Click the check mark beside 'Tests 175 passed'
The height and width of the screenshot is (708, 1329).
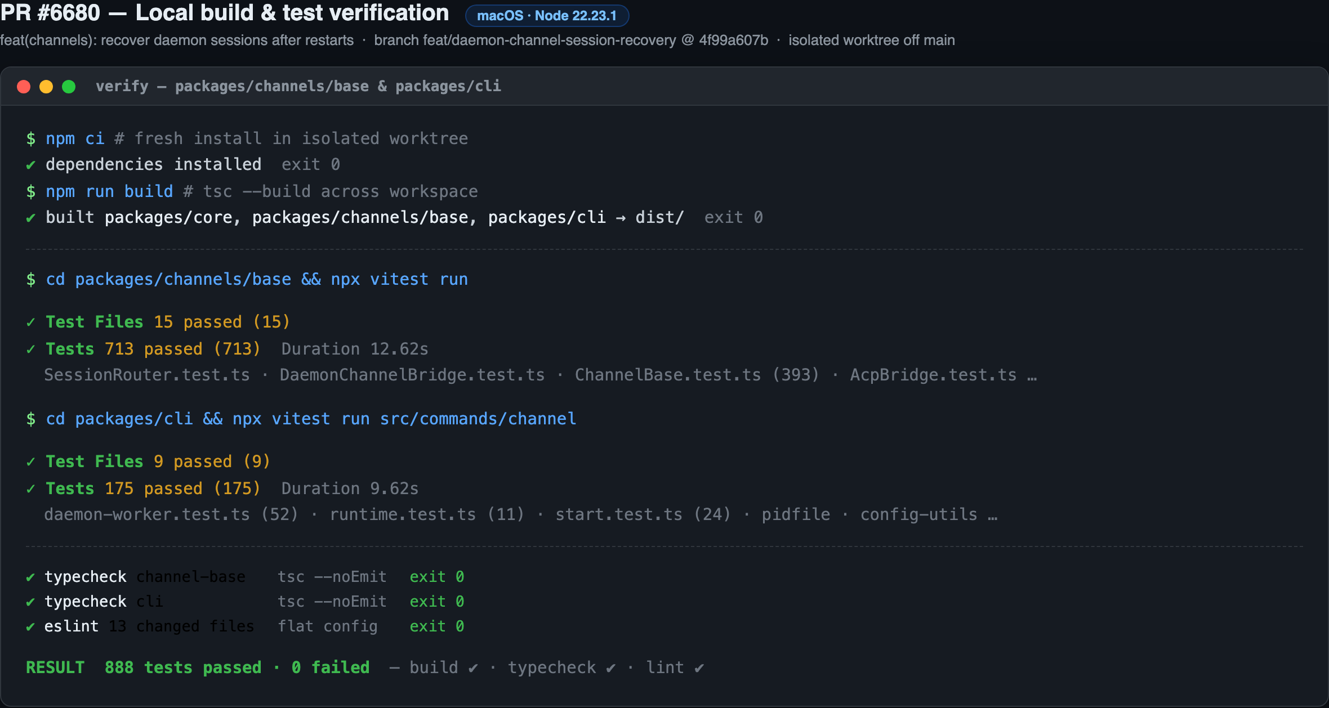31,489
